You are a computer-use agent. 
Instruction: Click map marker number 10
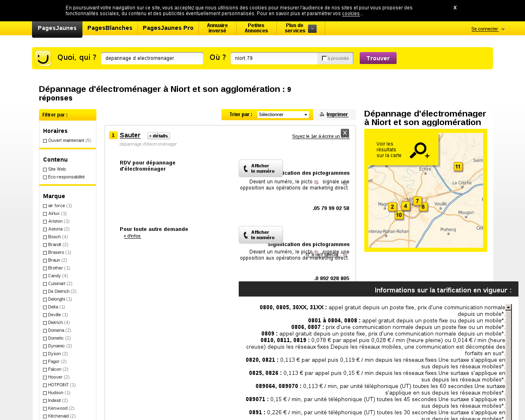pyautogui.click(x=399, y=215)
